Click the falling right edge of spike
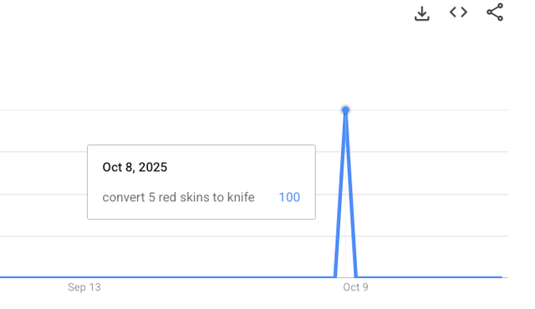The height and width of the screenshot is (309, 535). click(x=351, y=195)
